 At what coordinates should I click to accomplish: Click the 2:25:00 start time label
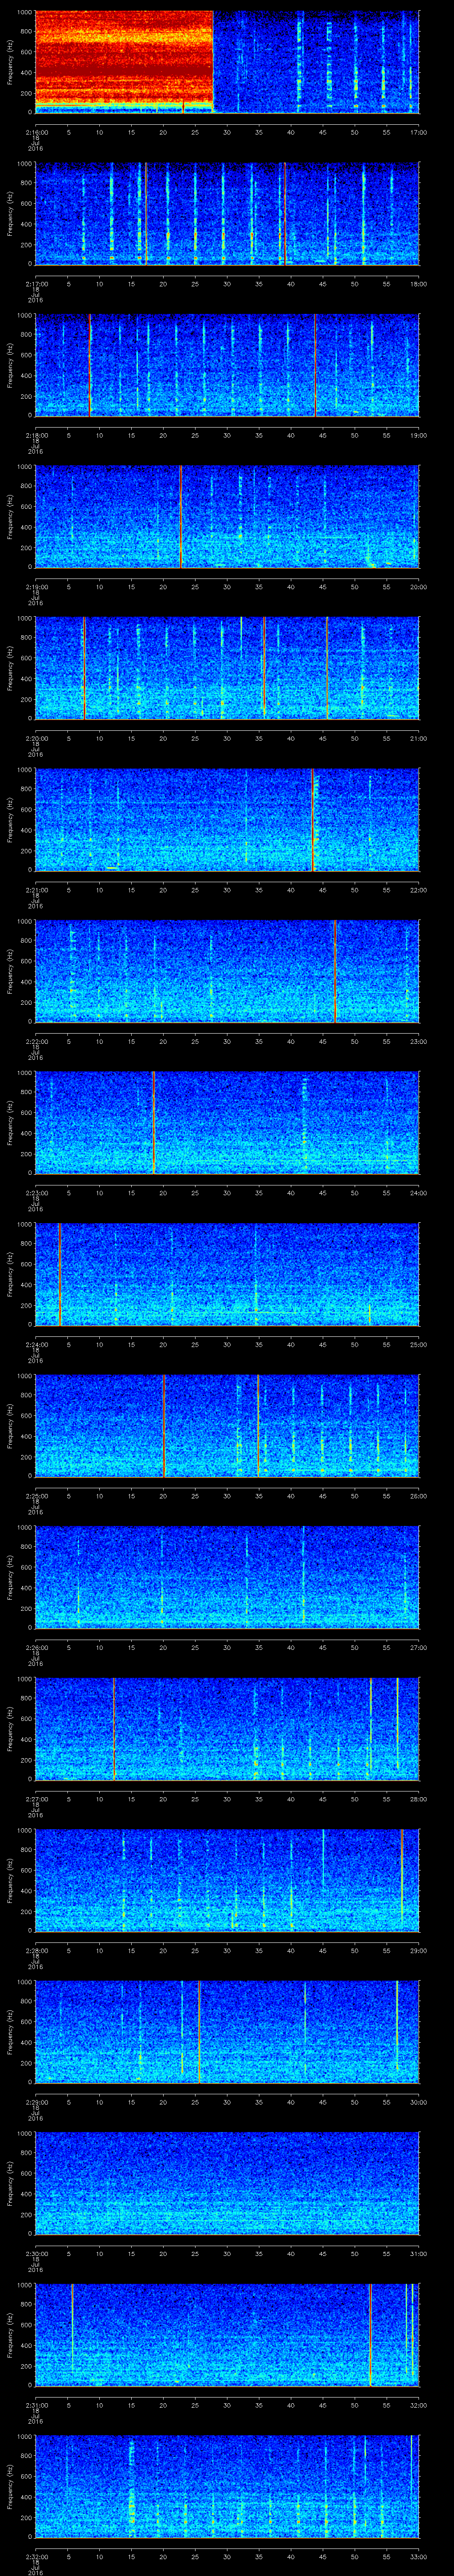pyautogui.click(x=36, y=1496)
